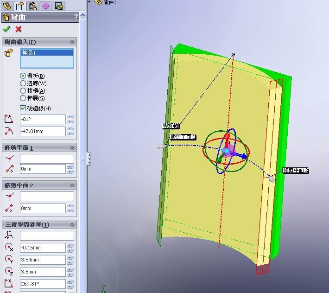This screenshot has height=293, width=329.
Task: Click the 修剪平面 1 distance field 0mm
Action: (43, 169)
